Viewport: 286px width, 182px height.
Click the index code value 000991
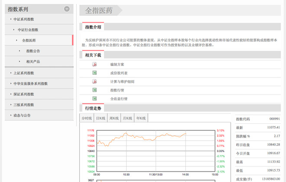(274, 119)
